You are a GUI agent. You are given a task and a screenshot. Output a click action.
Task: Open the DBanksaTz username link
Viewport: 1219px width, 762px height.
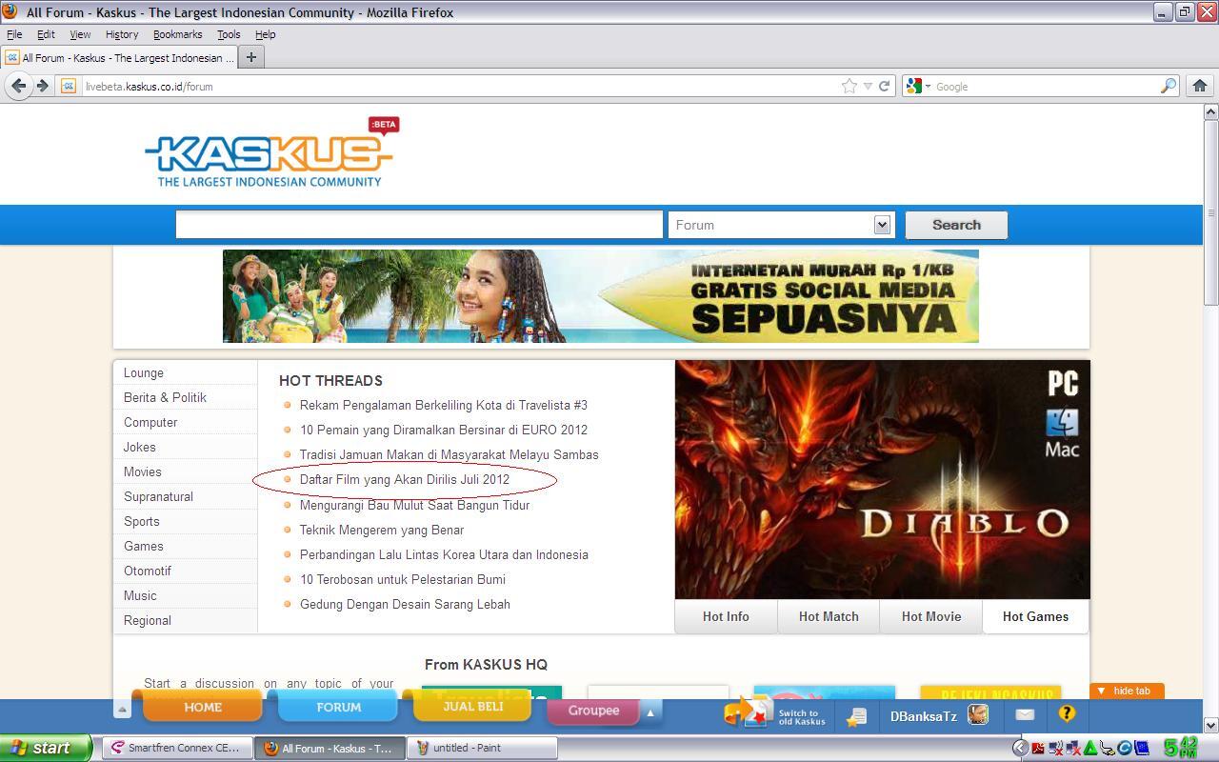point(924,716)
